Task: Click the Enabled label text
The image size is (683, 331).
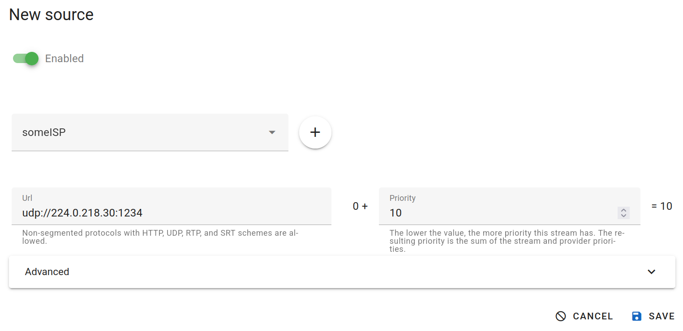Action: [64, 59]
